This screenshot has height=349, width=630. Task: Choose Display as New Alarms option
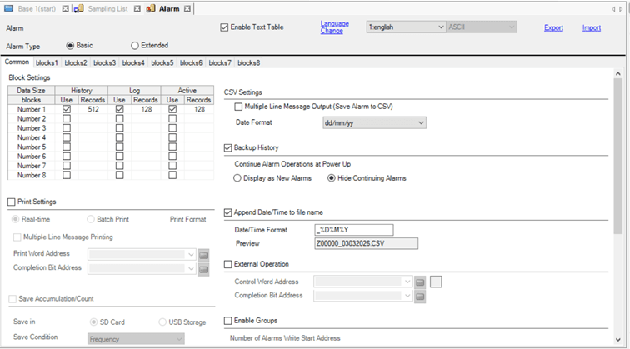pyautogui.click(x=238, y=178)
